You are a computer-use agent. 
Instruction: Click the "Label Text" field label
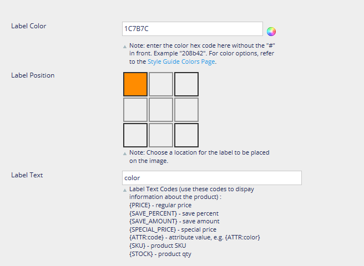pos(27,175)
